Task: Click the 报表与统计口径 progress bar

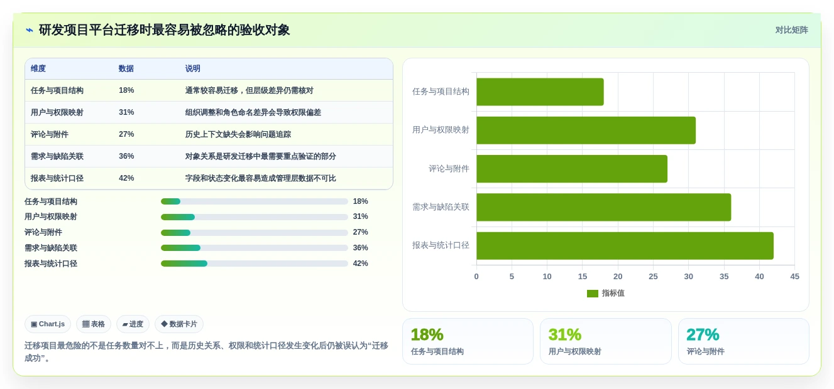Action: coord(255,264)
